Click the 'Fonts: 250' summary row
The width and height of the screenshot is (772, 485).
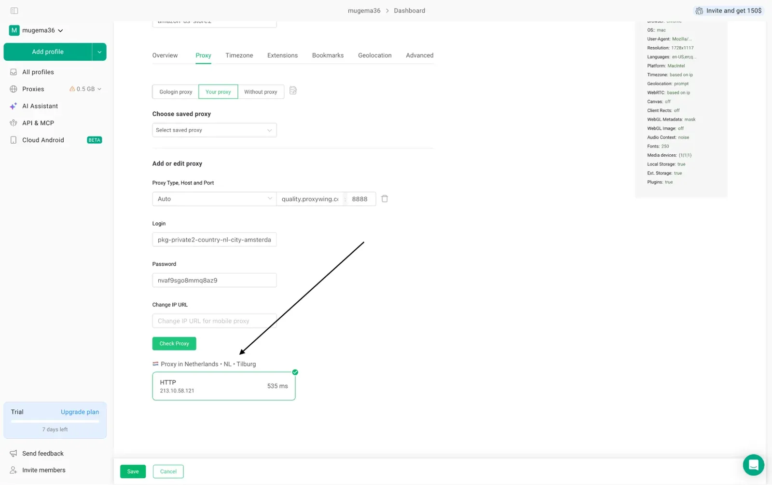[x=658, y=146]
